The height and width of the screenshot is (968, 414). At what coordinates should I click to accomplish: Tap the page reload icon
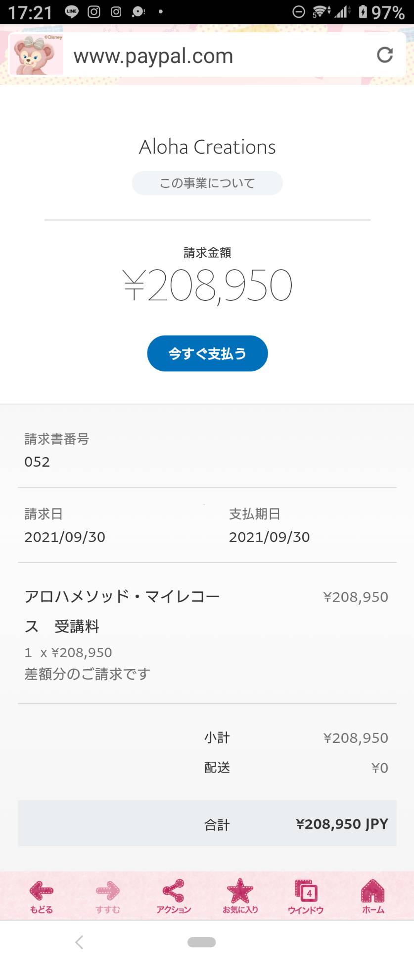point(385,55)
